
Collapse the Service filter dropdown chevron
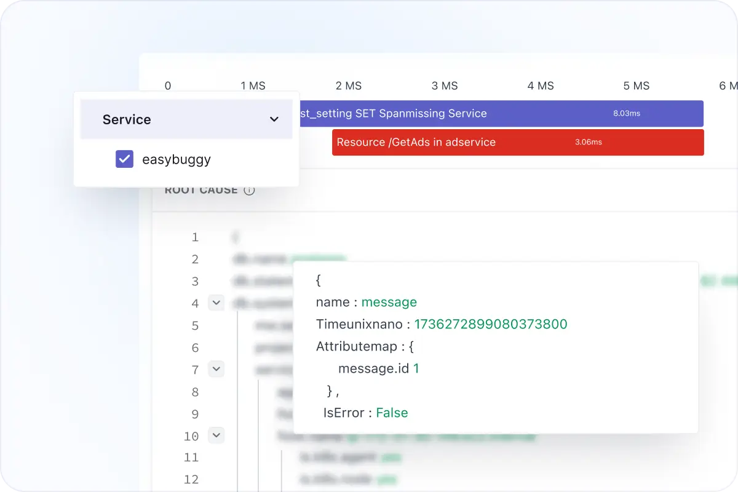point(274,119)
